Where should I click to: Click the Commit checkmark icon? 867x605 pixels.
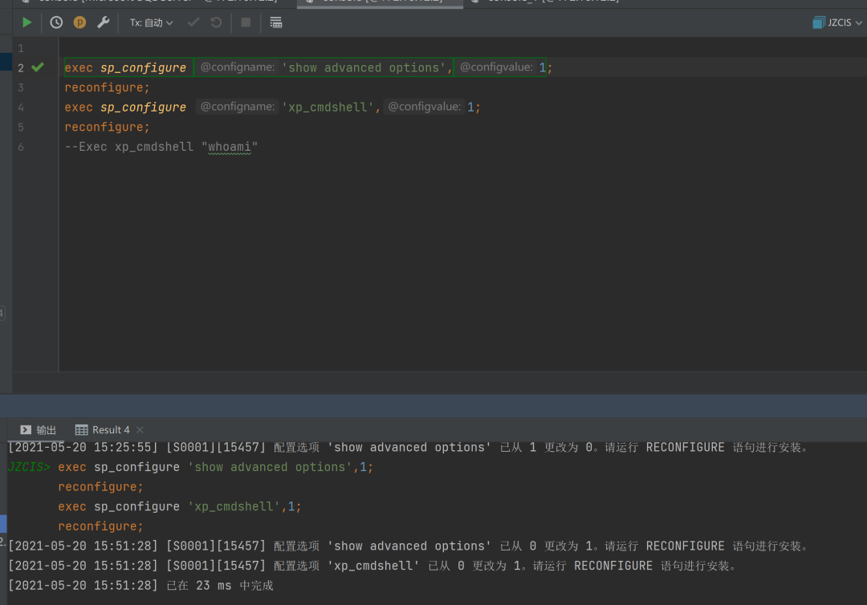[193, 22]
